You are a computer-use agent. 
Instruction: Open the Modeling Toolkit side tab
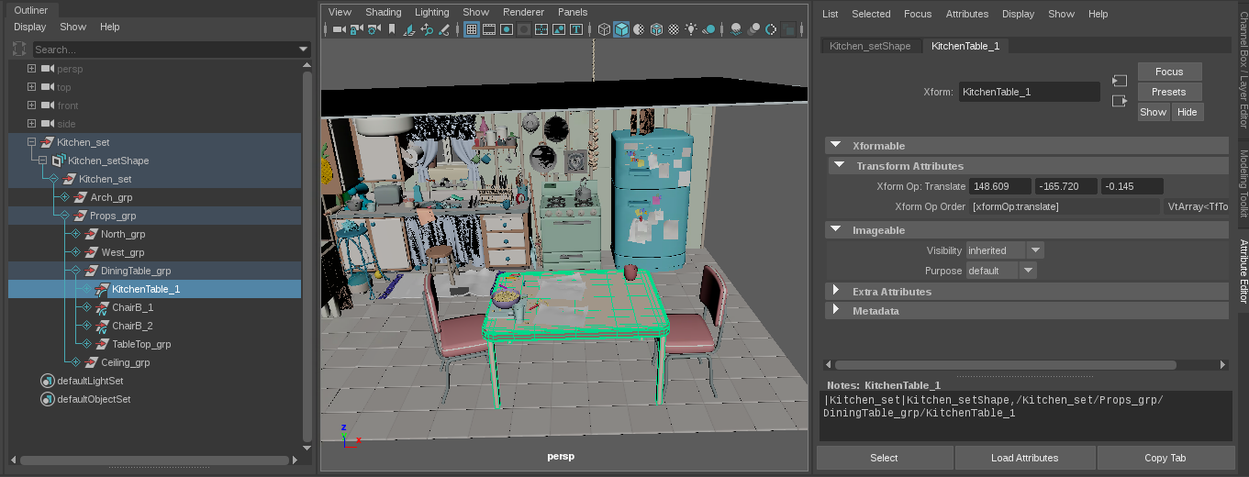coord(1243,183)
